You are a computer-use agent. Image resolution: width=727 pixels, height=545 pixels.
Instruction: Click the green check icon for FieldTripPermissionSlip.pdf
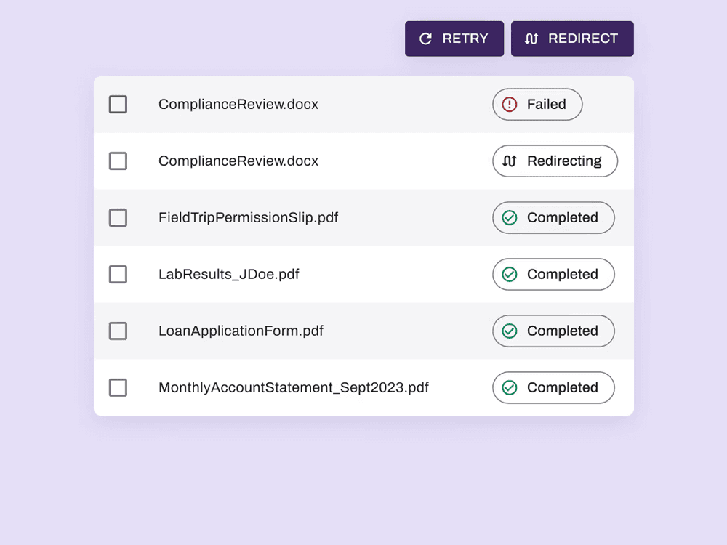[x=509, y=217]
